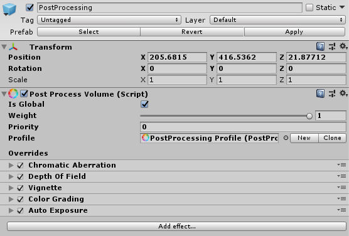
Task: Edit the Weight value field
Action: tap(331, 115)
